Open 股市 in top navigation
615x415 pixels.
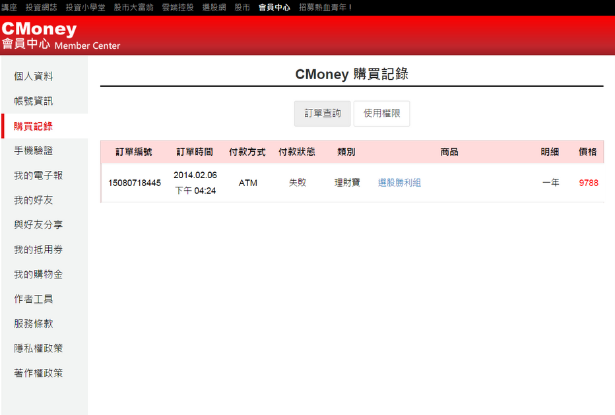pos(242,7)
